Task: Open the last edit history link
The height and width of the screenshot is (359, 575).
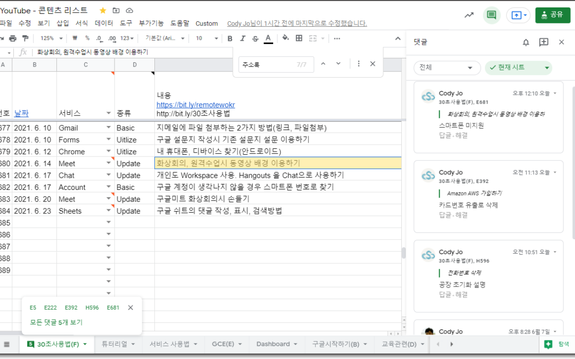Action: (x=297, y=23)
